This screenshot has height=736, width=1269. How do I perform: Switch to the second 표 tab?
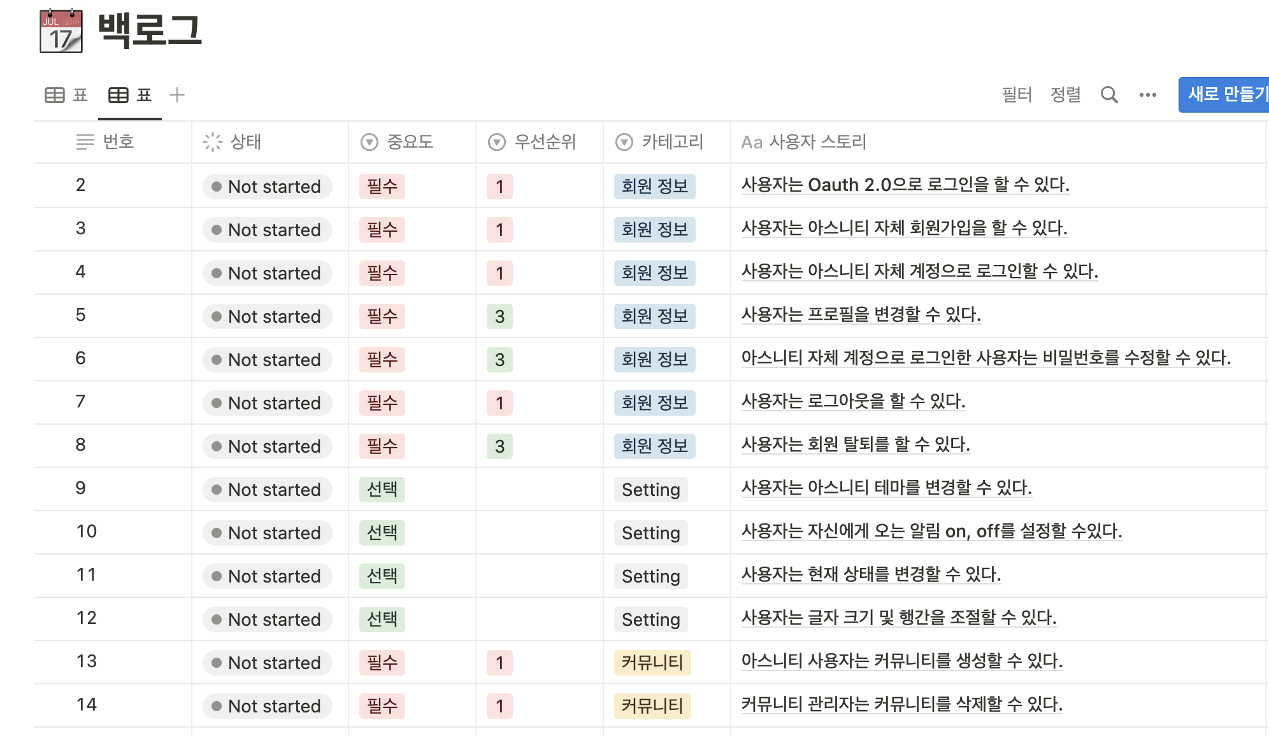(x=130, y=95)
